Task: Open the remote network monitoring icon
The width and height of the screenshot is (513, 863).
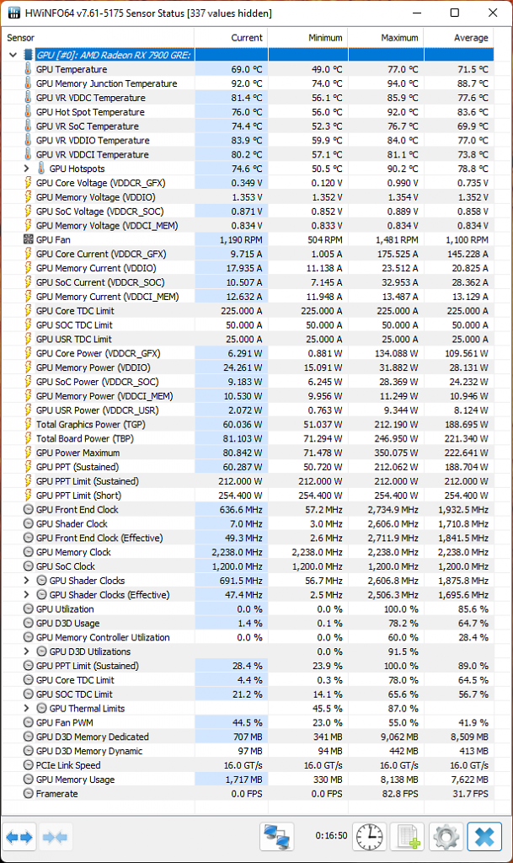Action: 276,837
